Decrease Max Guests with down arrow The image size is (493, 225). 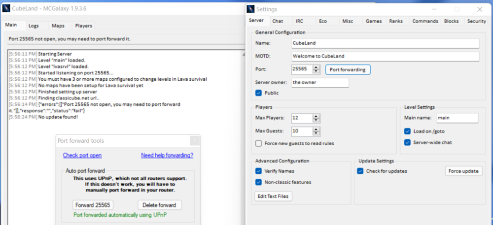[317, 133]
